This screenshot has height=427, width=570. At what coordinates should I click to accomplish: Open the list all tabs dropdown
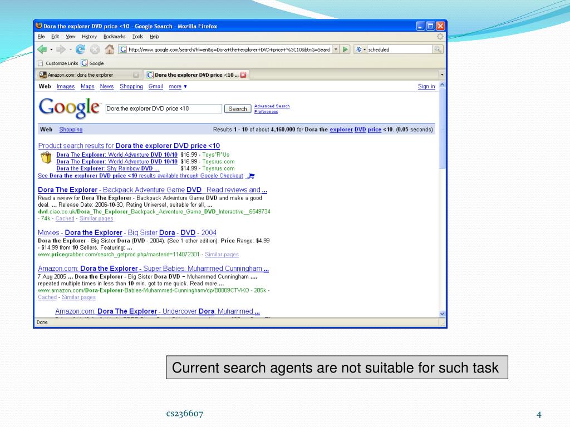[x=442, y=75]
